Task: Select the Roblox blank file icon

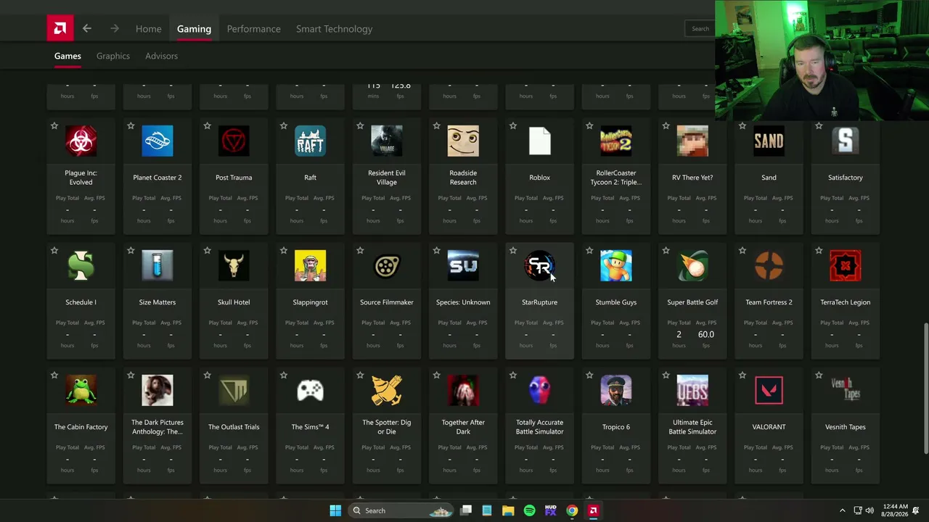Action: point(539,141)
